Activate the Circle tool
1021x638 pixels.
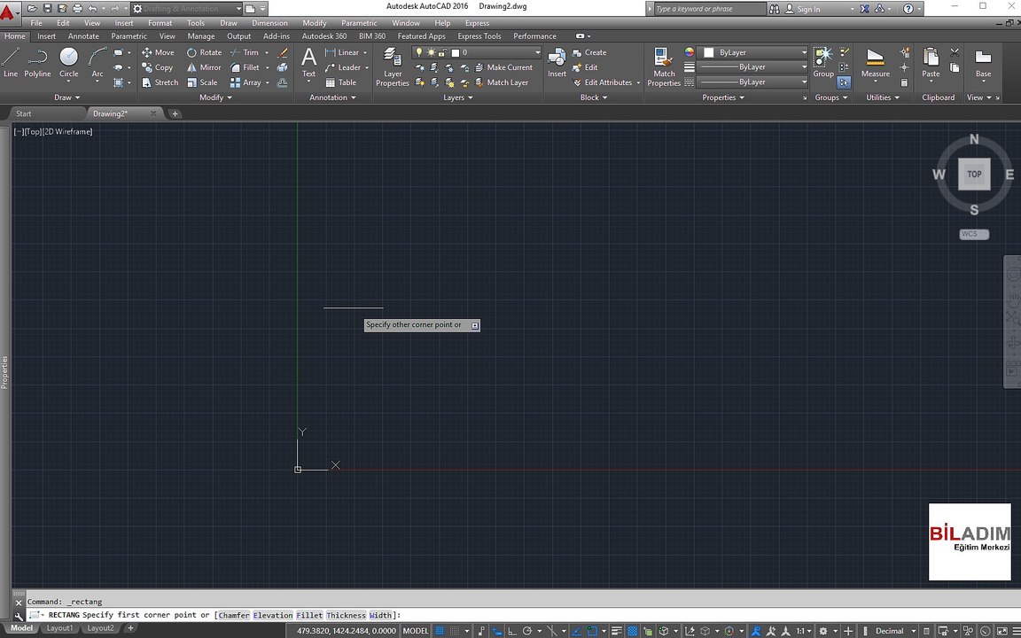tap(68, 63)
